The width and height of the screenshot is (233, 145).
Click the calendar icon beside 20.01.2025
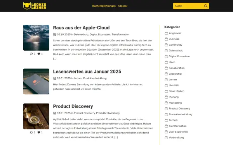(x=54, y=78)
